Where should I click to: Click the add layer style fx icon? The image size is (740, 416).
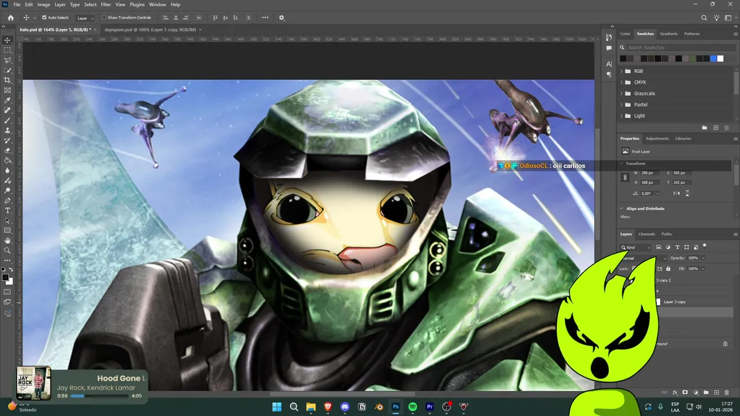[675, 393]
